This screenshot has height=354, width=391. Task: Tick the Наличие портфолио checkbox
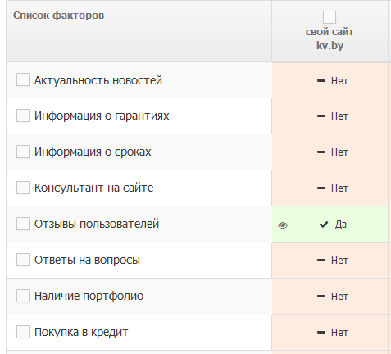23,296
